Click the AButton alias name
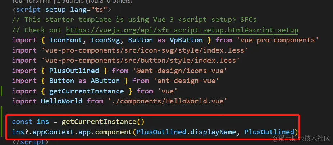The height and width of the screenshot is (145, 333). [x=105, y=81]
